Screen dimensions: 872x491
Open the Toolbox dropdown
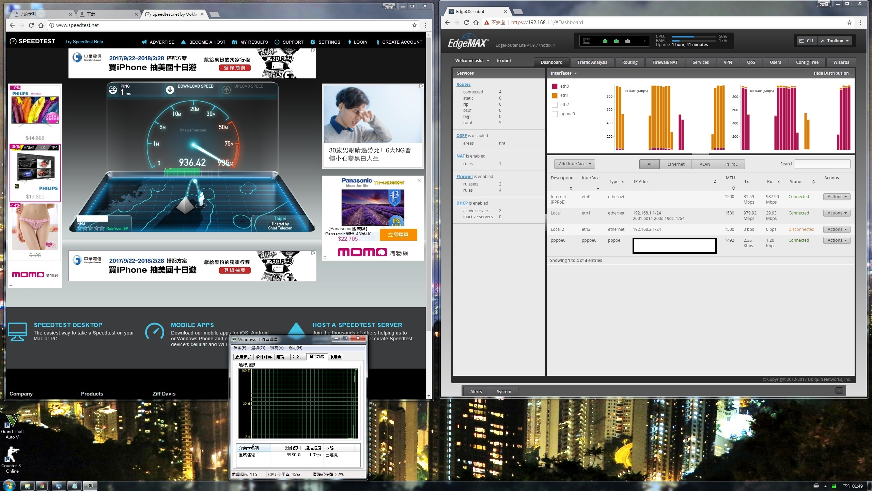point(835,41)
